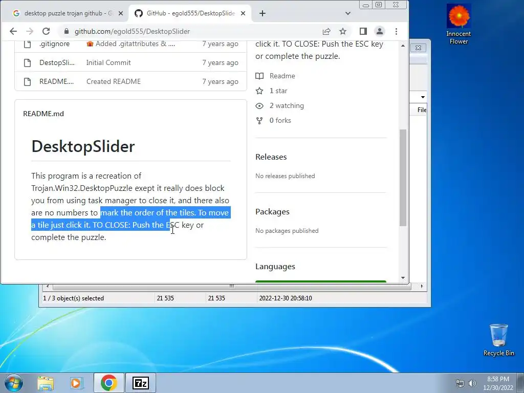Click 7-Zip horizontal scrollbar left arrow
524x393 pixels.
click(48, 286)
